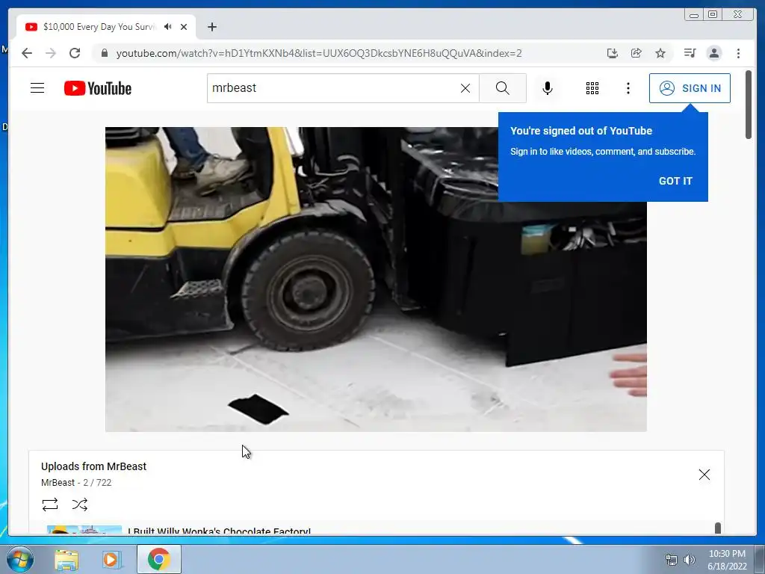
Task: Click the SIGN IN button
Action: coord(690,88)
